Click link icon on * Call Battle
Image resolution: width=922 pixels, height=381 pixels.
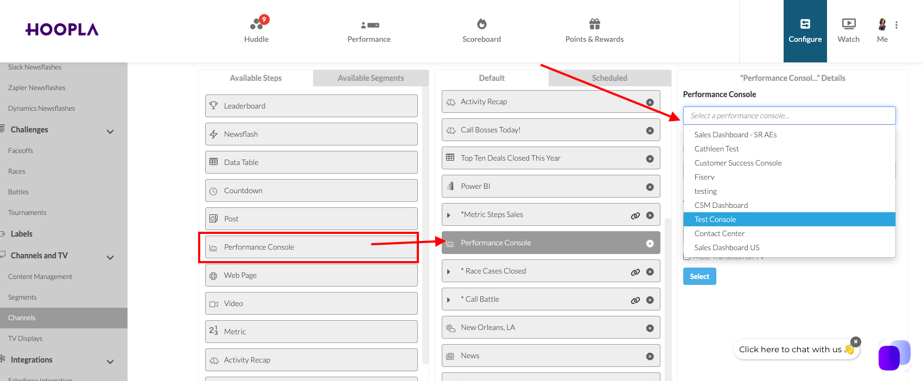(635, 300)
